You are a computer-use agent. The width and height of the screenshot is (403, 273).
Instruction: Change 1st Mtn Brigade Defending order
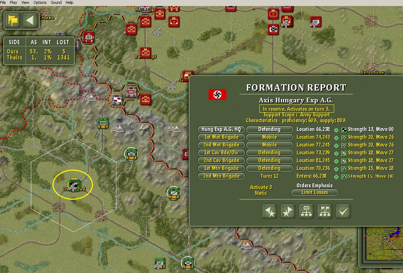tap(269, 168)
